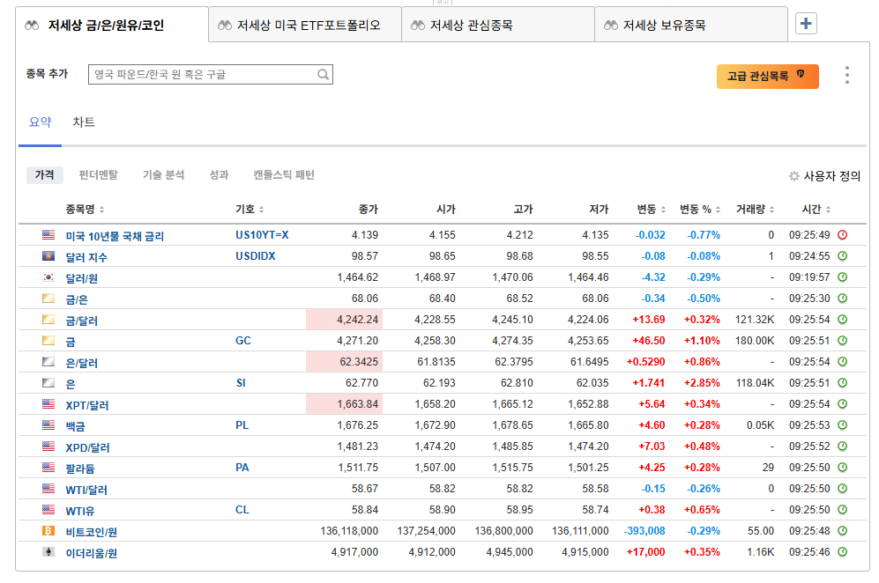Sort table by 기호 column
The image size is (879, 583).
point(250,210)
